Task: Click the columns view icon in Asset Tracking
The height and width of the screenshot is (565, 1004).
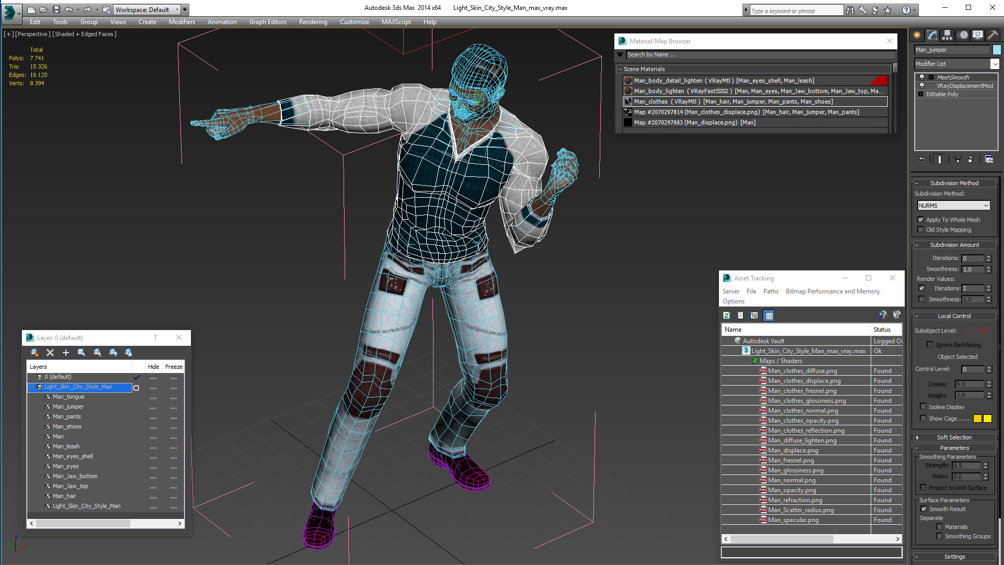Action: point(770,316)
